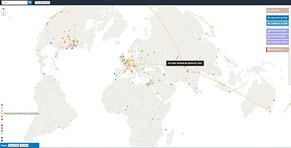
Task: Click the blue search magnifier icon
Action: [x=30, y=2]
